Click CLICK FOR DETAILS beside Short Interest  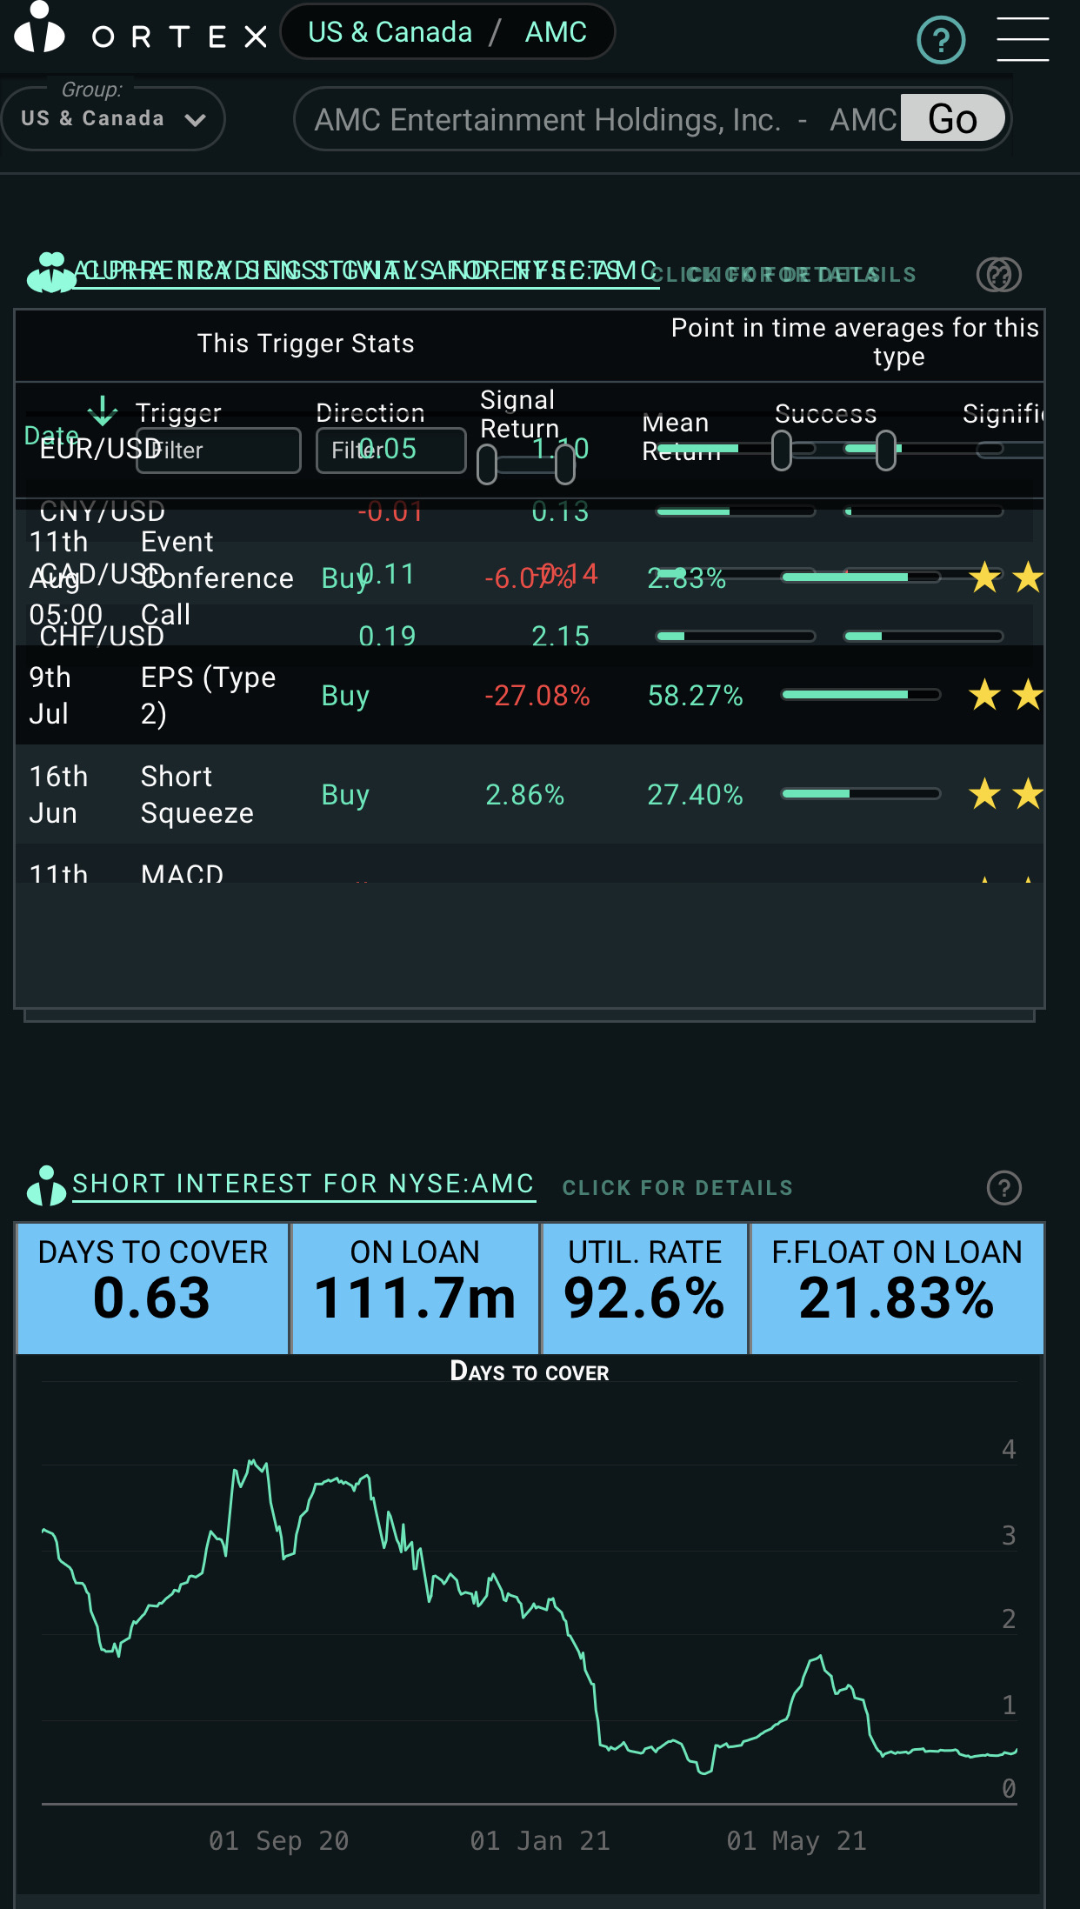677,1188
